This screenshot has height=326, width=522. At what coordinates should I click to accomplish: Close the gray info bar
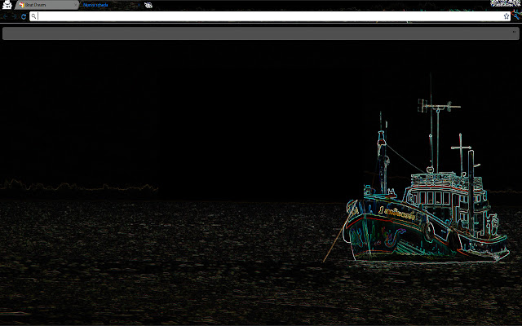click(x=514, y=32)
